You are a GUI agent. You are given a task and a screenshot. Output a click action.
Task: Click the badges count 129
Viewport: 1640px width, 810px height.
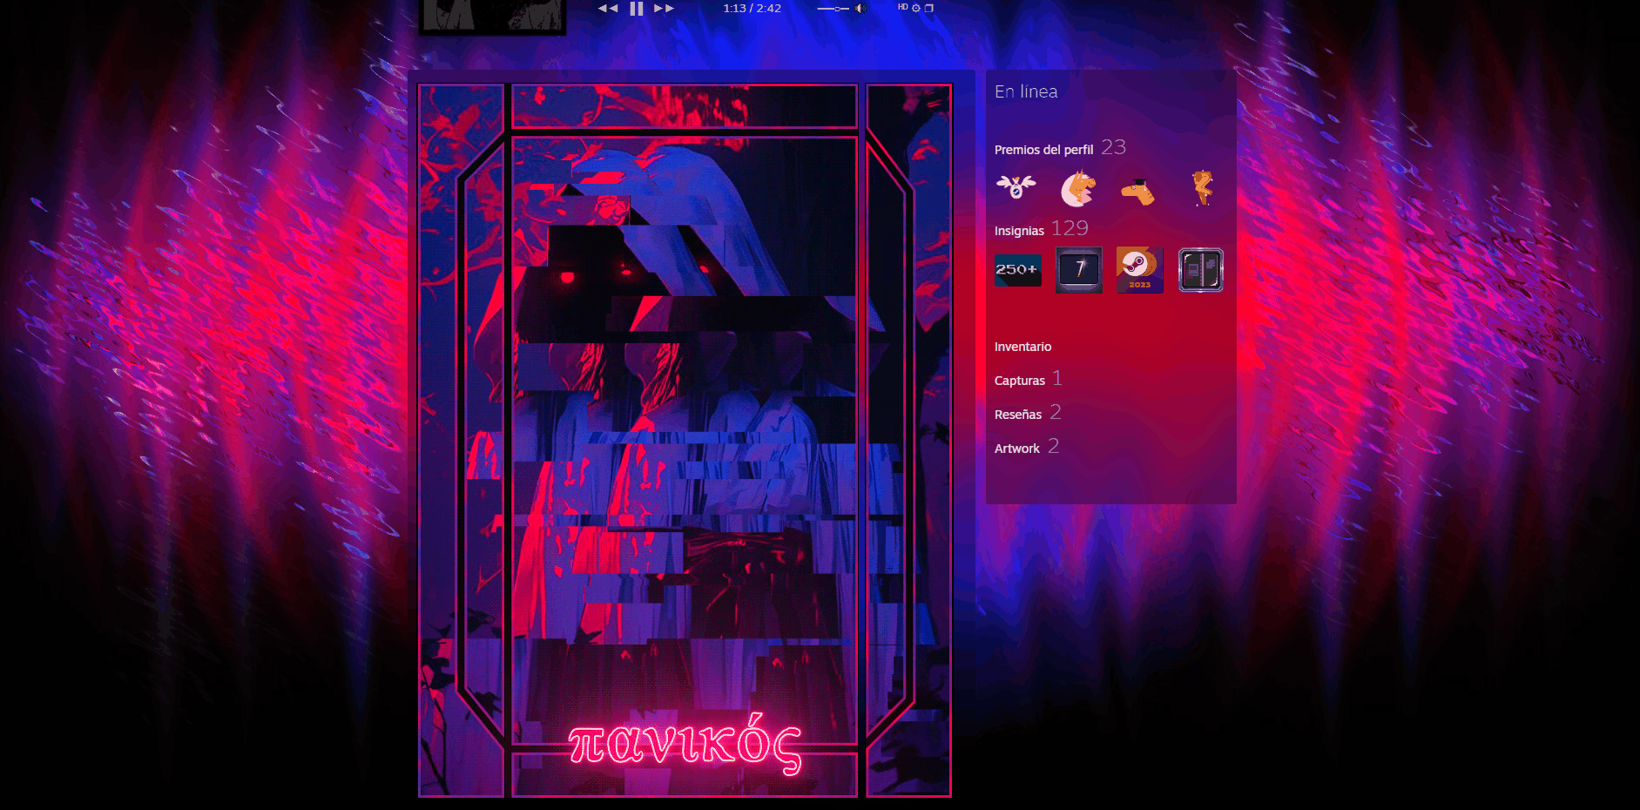point(1070,228)
